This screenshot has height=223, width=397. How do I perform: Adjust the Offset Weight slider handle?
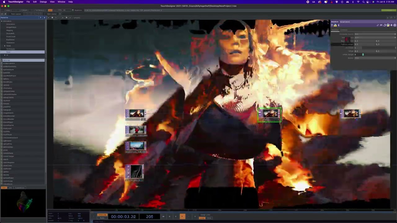tap(363, 55)
